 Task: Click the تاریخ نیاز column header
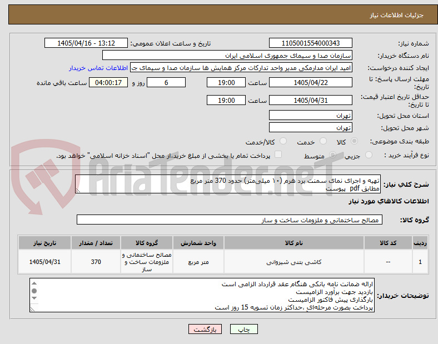(x=44, y=243)
